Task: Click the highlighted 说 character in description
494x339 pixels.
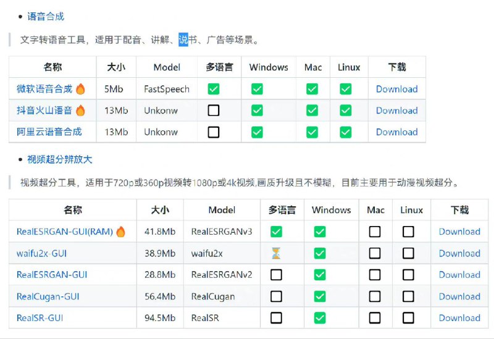Action: tap(183, 40)
